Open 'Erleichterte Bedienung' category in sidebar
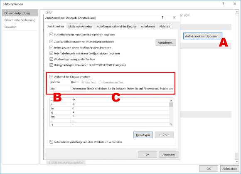This screenshot has width=241, height=174. 20,20
